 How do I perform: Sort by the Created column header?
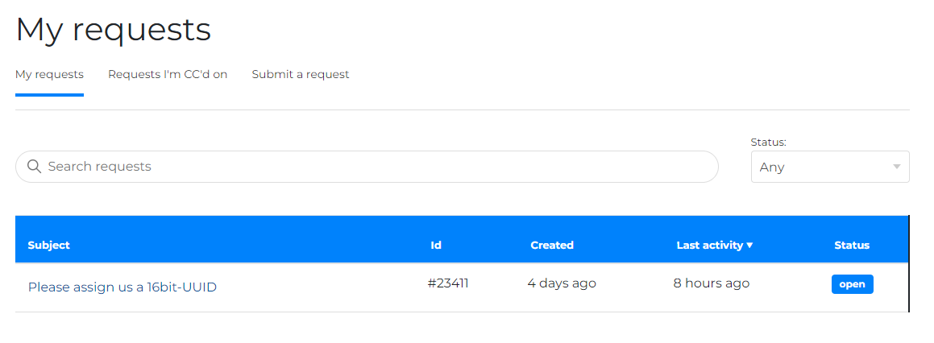click(551, 246)
